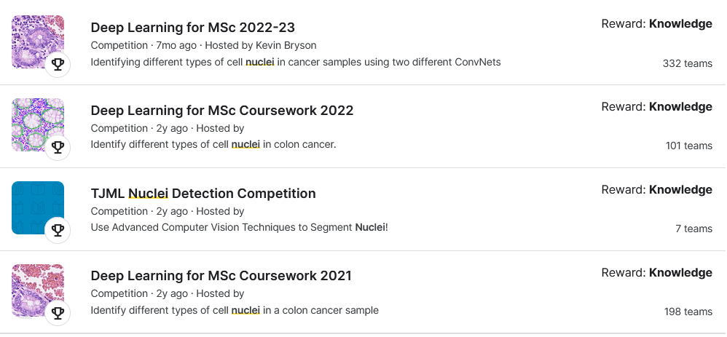
Task: Click description mentioning two different ConvNets
Action: point(296,62)
